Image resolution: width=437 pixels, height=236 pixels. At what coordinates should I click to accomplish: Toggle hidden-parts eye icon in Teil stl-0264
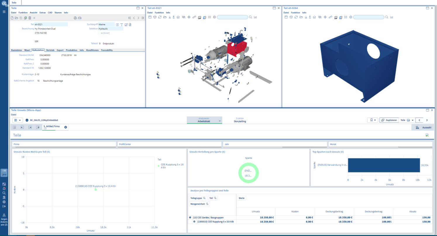click(319, 17)
